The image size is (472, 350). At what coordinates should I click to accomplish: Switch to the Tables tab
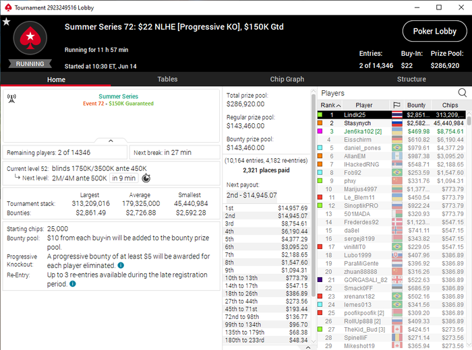tap(167, 79)
